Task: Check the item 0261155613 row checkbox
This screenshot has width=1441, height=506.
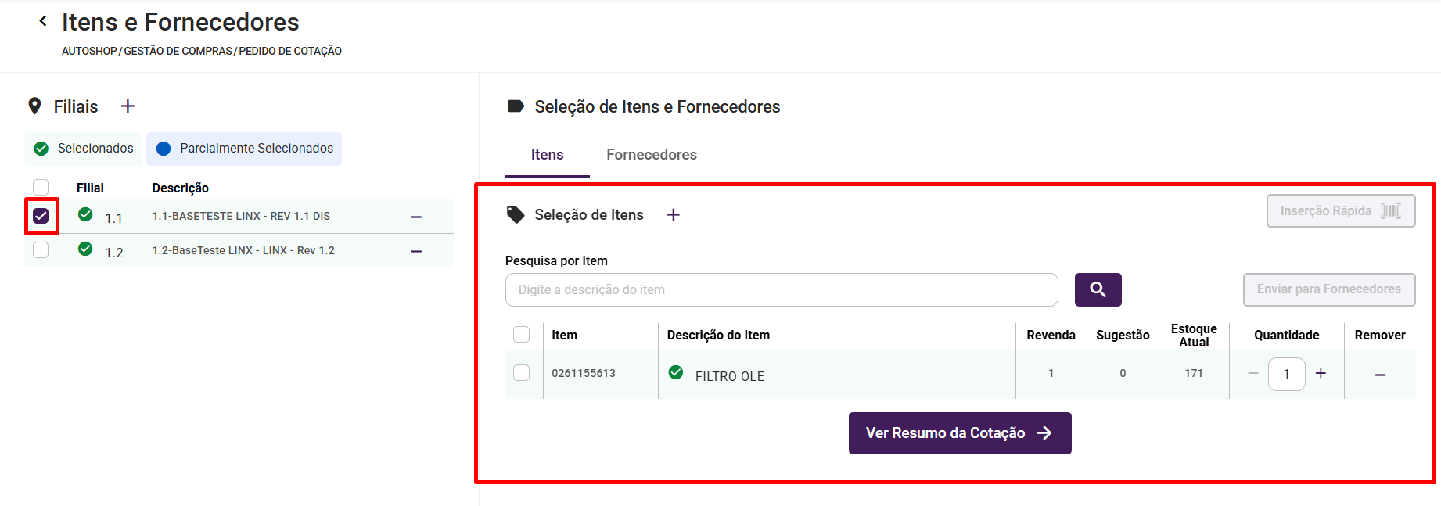Action: click(x=521, y=372)
